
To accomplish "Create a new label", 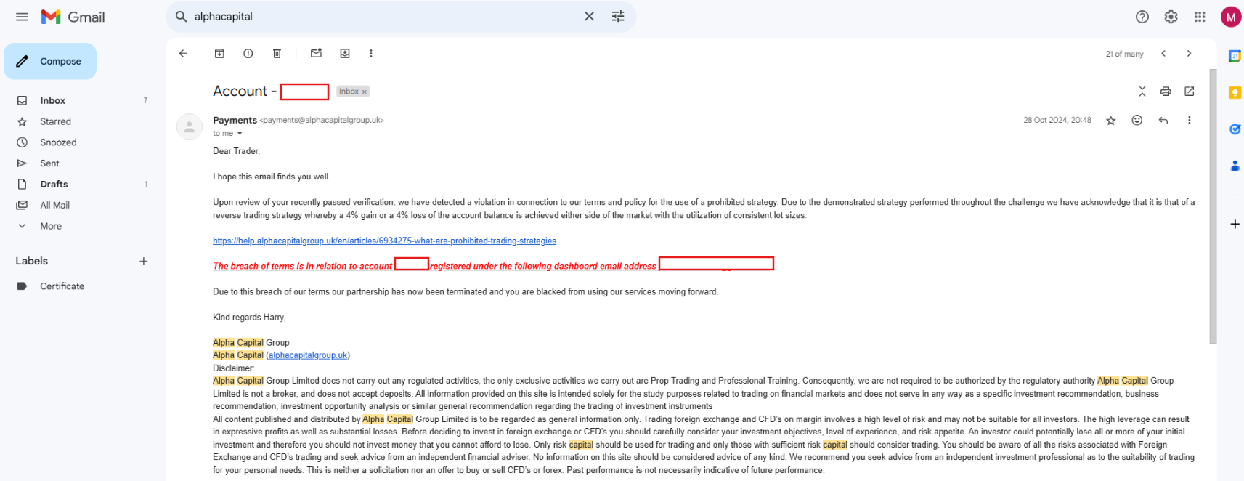I will tap(143, 261).
